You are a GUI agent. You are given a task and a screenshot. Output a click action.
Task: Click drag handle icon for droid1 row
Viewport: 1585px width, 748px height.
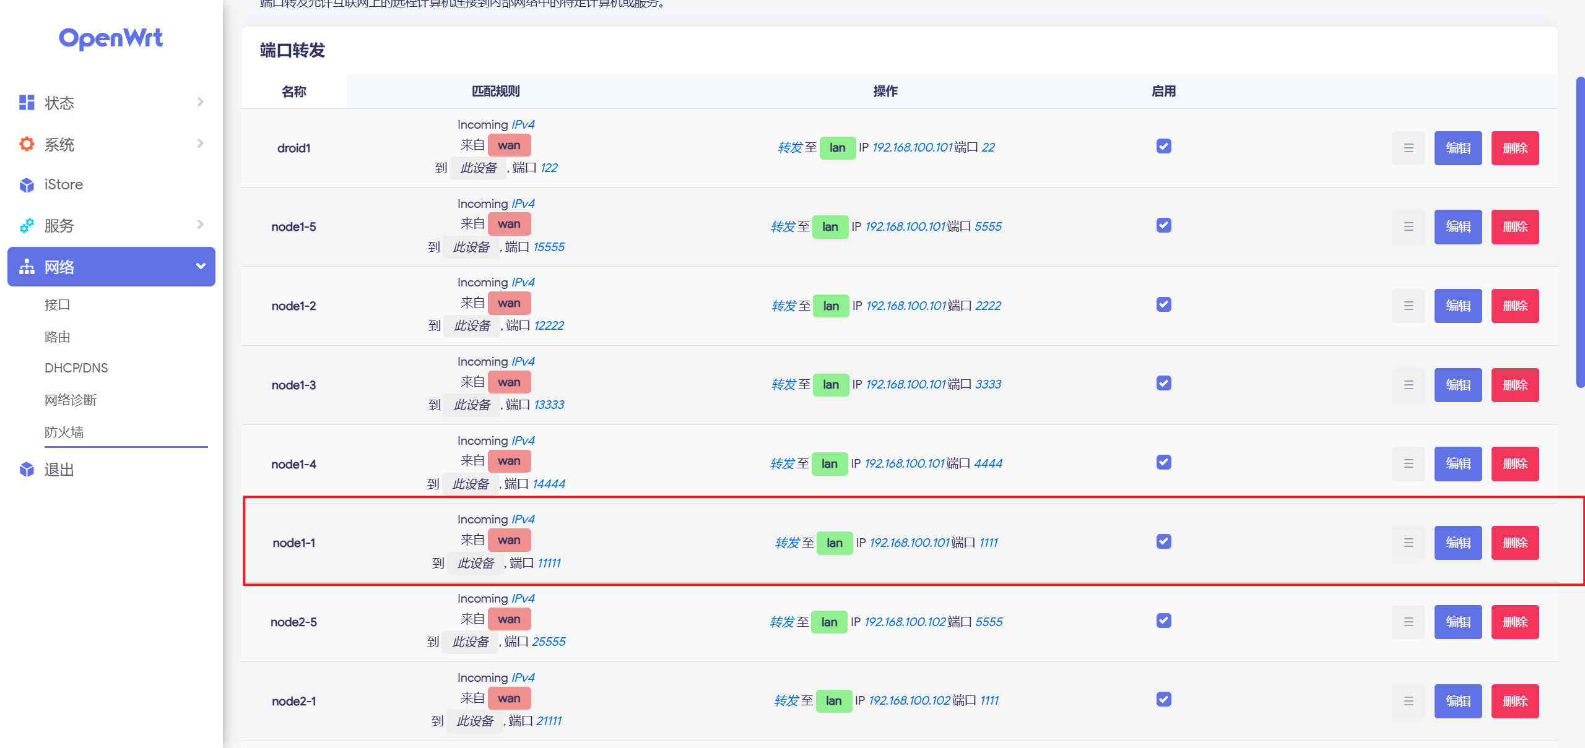1408,148
